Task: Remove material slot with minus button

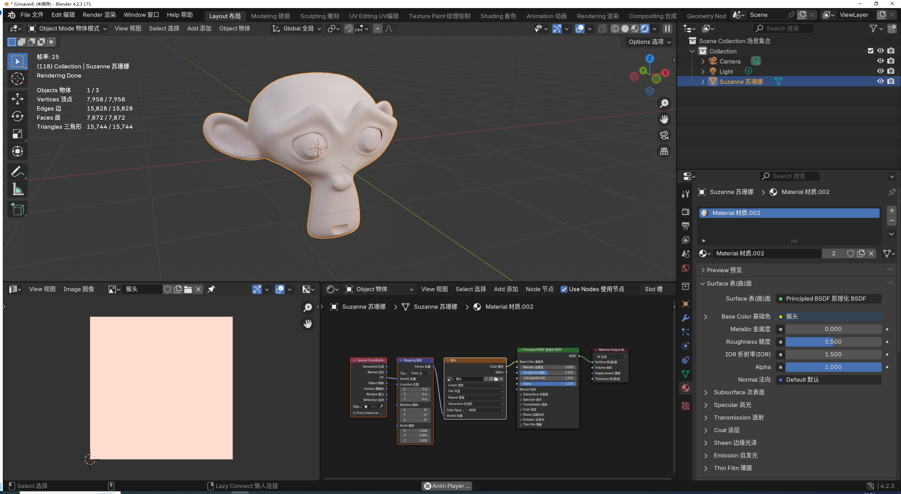Action: [x=892, y=221]
